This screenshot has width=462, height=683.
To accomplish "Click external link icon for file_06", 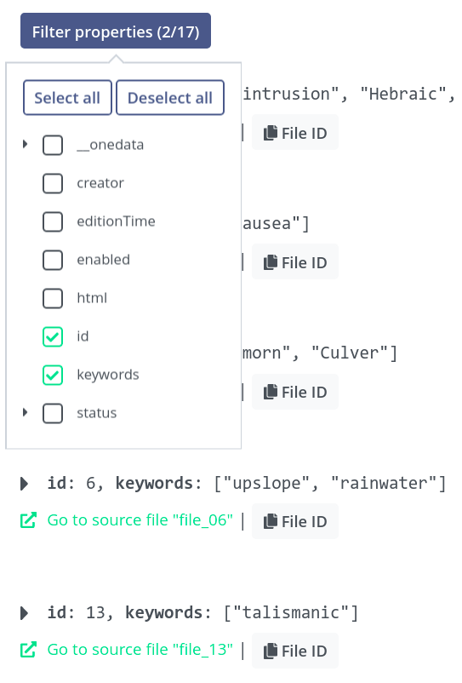I will [x=28, y=520].
